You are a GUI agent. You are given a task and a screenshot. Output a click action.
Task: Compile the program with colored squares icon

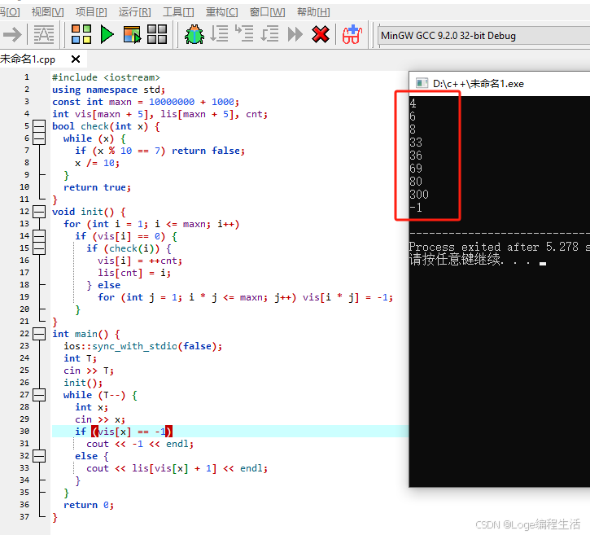(x=81, y=34)
